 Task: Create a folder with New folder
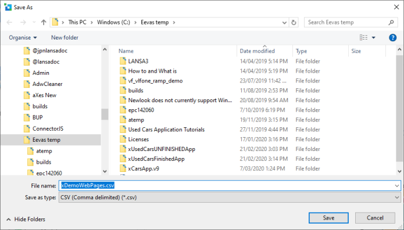pos(65,38)
